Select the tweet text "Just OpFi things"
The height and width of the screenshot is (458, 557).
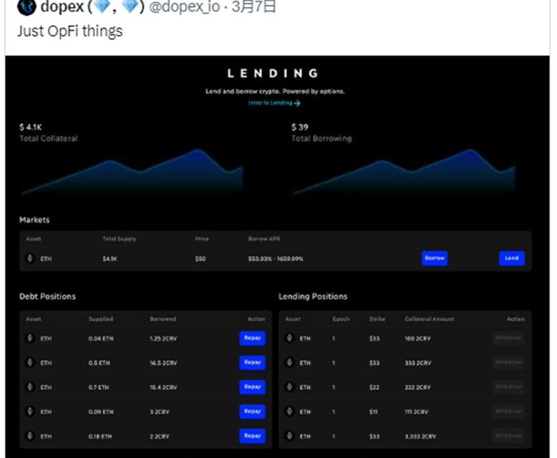click(x=70, y=32)
